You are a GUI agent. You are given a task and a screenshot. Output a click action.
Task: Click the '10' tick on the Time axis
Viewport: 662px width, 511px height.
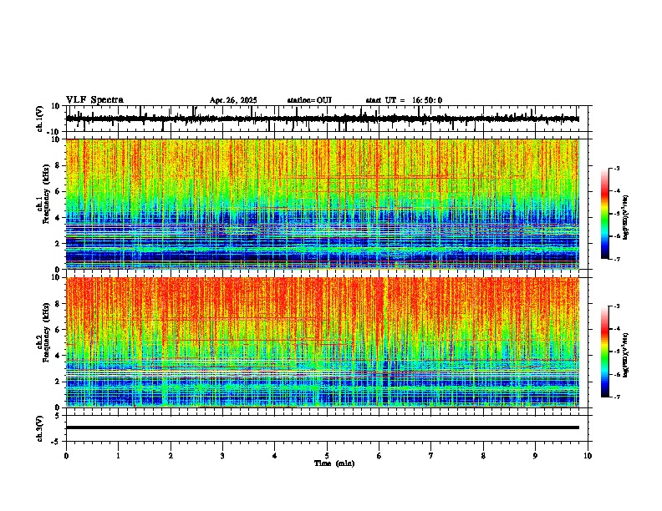click(x=588, y=456)
